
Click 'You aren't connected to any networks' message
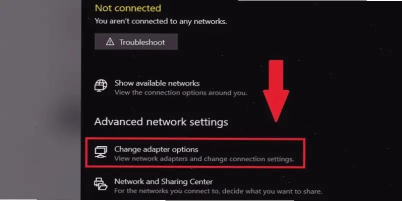click(160, 21)
